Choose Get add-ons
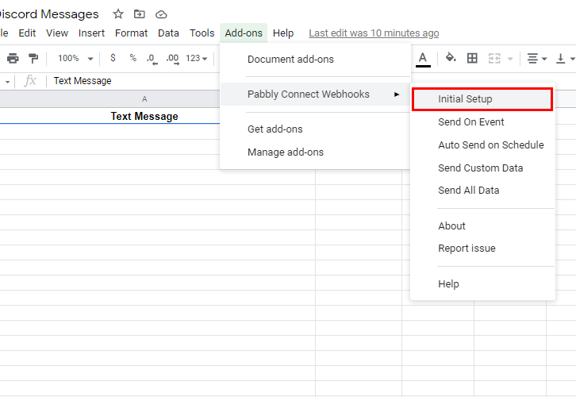This screenshot has width=576, height=397. pyautogui.click(x=315, y=129)
